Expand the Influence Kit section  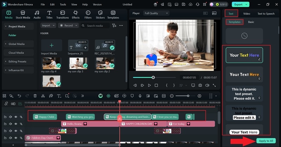6,70
